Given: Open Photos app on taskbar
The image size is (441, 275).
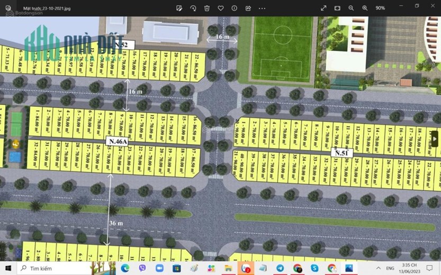Looking at the screenshot, I should click(349, 268).
